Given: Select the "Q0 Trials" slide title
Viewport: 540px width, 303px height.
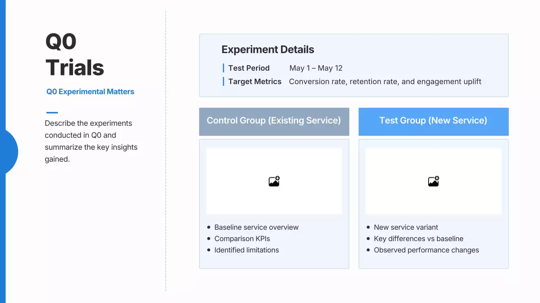Looking at the screenshot, I should tap(75, 55).
